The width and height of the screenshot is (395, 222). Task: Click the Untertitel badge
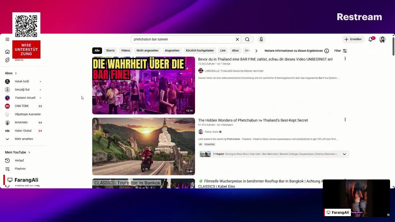pyautogui.click(x=210, y=144)
